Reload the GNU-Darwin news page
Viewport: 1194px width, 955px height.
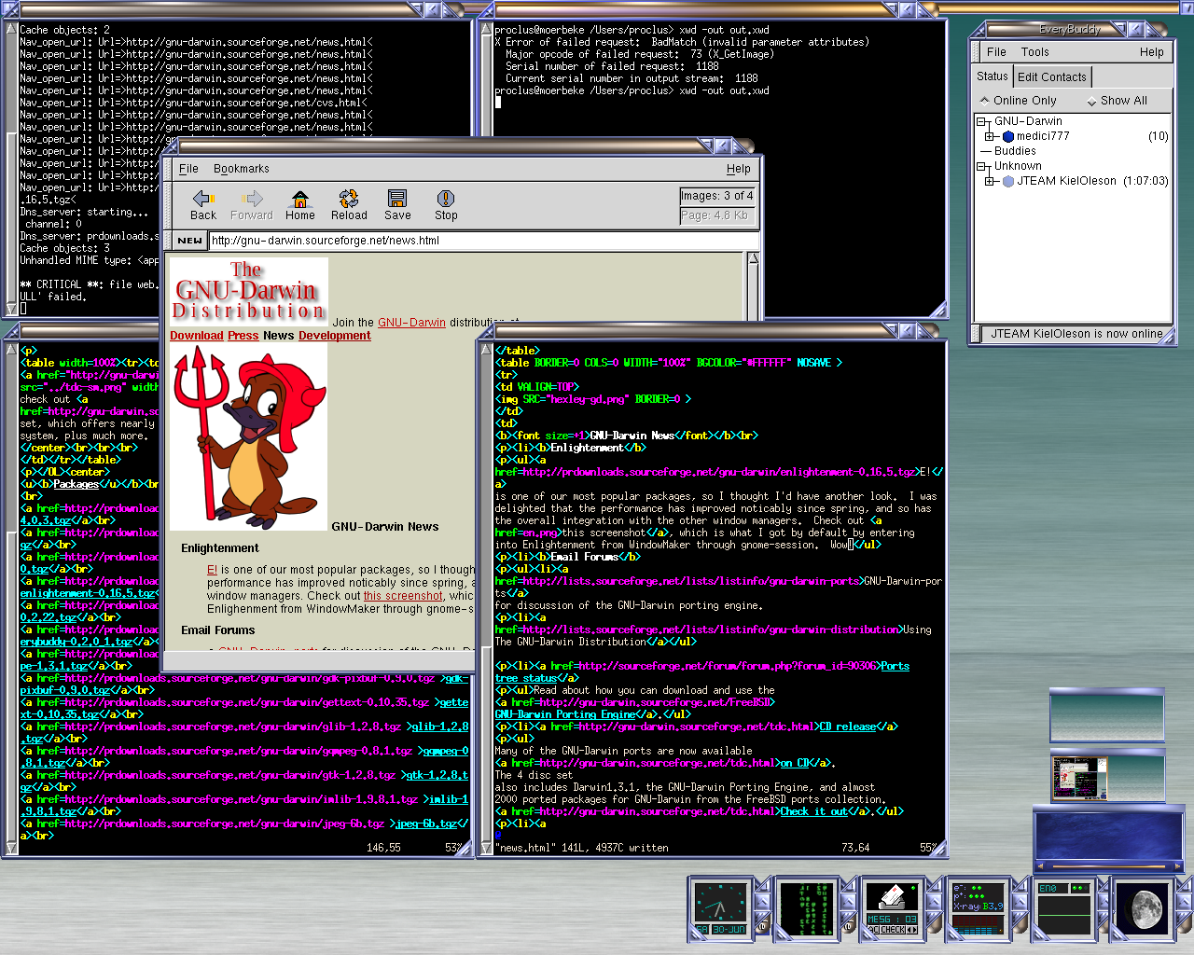coord(349,205)
